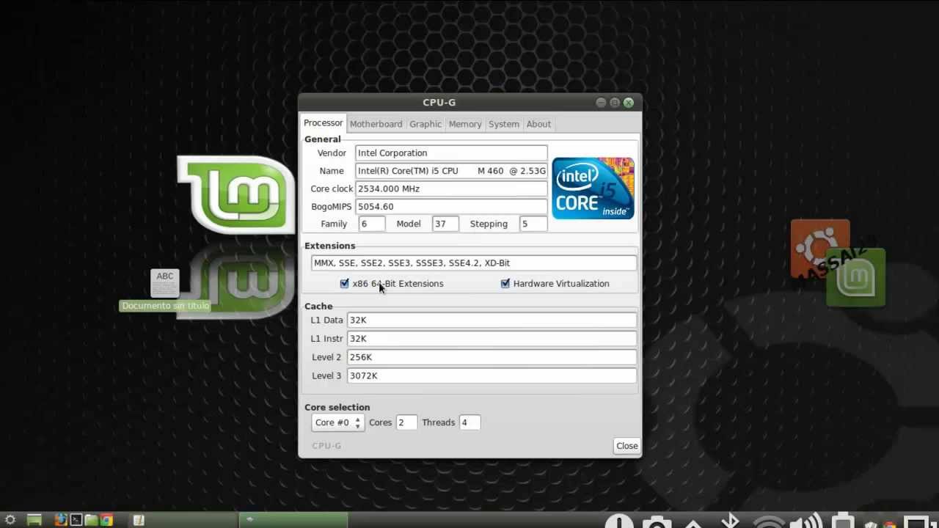Click the processor Name field
The height and width of the screenshot is (528, 939).
pos(451,171)
